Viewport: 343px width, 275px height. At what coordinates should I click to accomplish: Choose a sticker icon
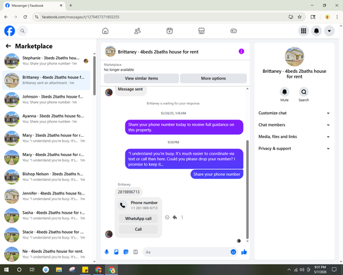(126, 252)
